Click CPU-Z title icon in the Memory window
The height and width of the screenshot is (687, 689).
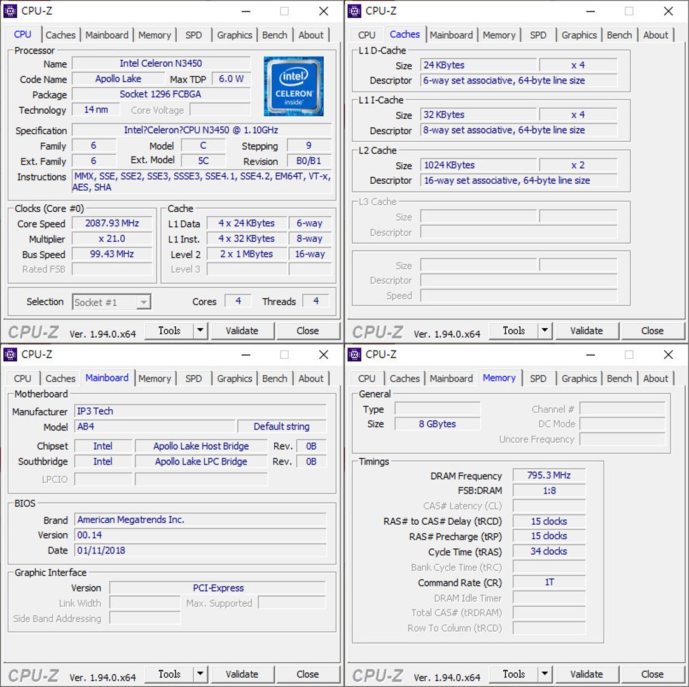(x=355, y=354)
